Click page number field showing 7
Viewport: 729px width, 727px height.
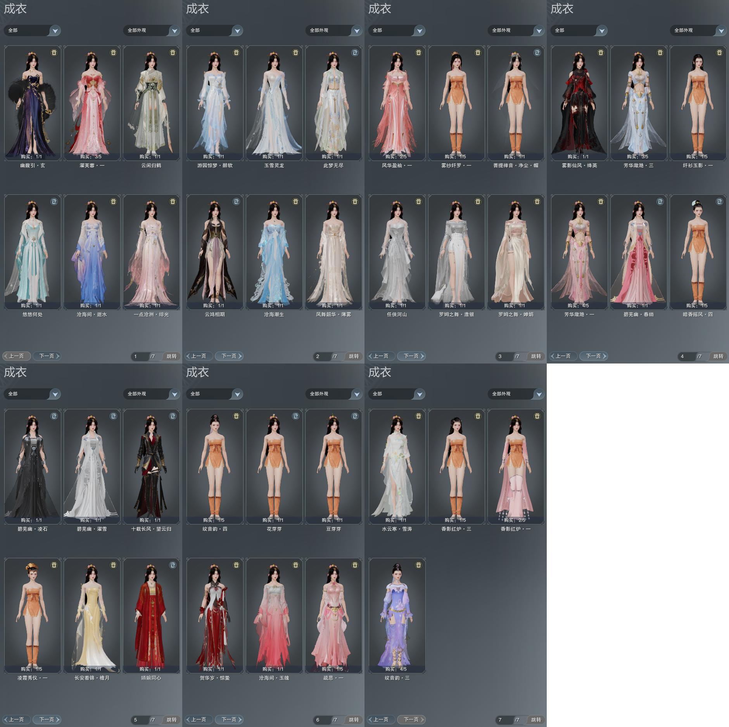[x=505, y=720]
